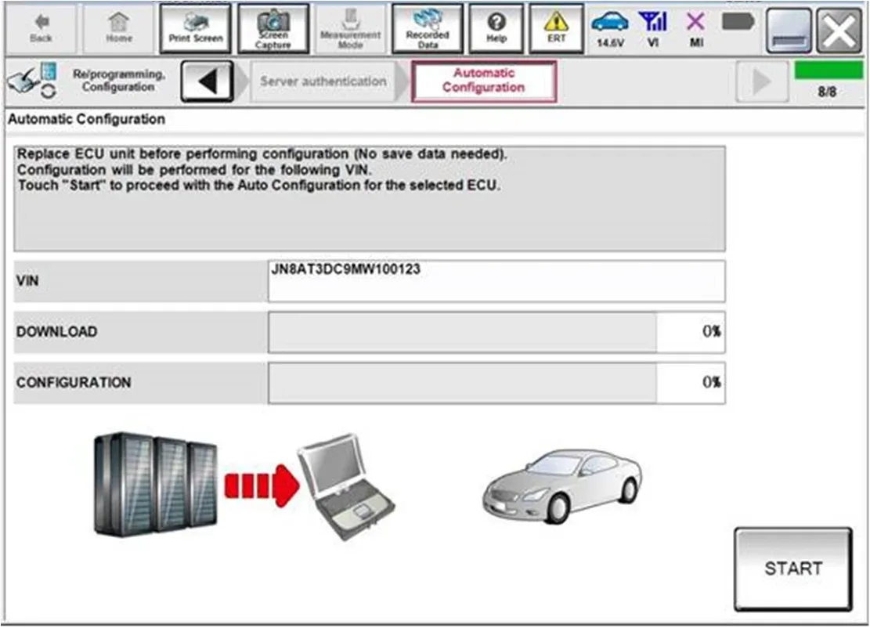Click the red transfer arrow graphic

tap(262, 485)
